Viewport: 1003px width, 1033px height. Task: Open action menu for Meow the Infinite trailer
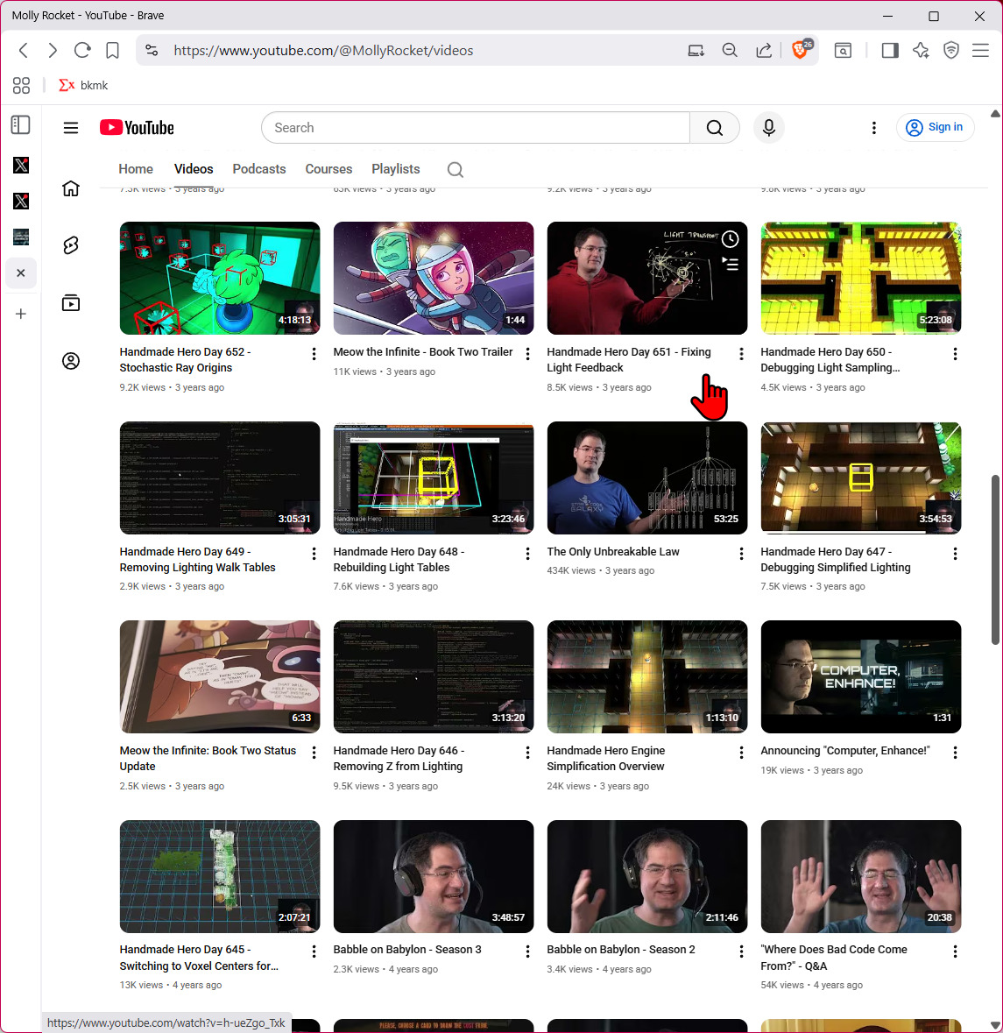(527, 354)
